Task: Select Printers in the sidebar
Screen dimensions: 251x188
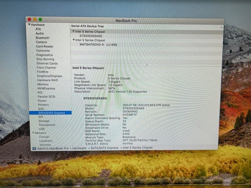Action: (x=43, y=105)
